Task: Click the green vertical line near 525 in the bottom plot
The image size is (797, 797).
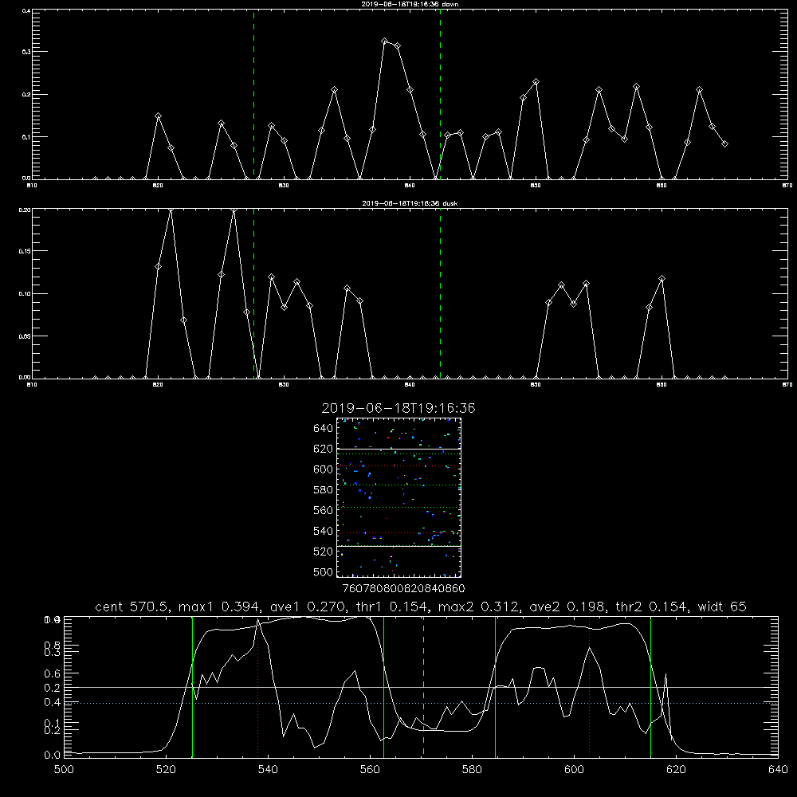Action: point(192,686)
